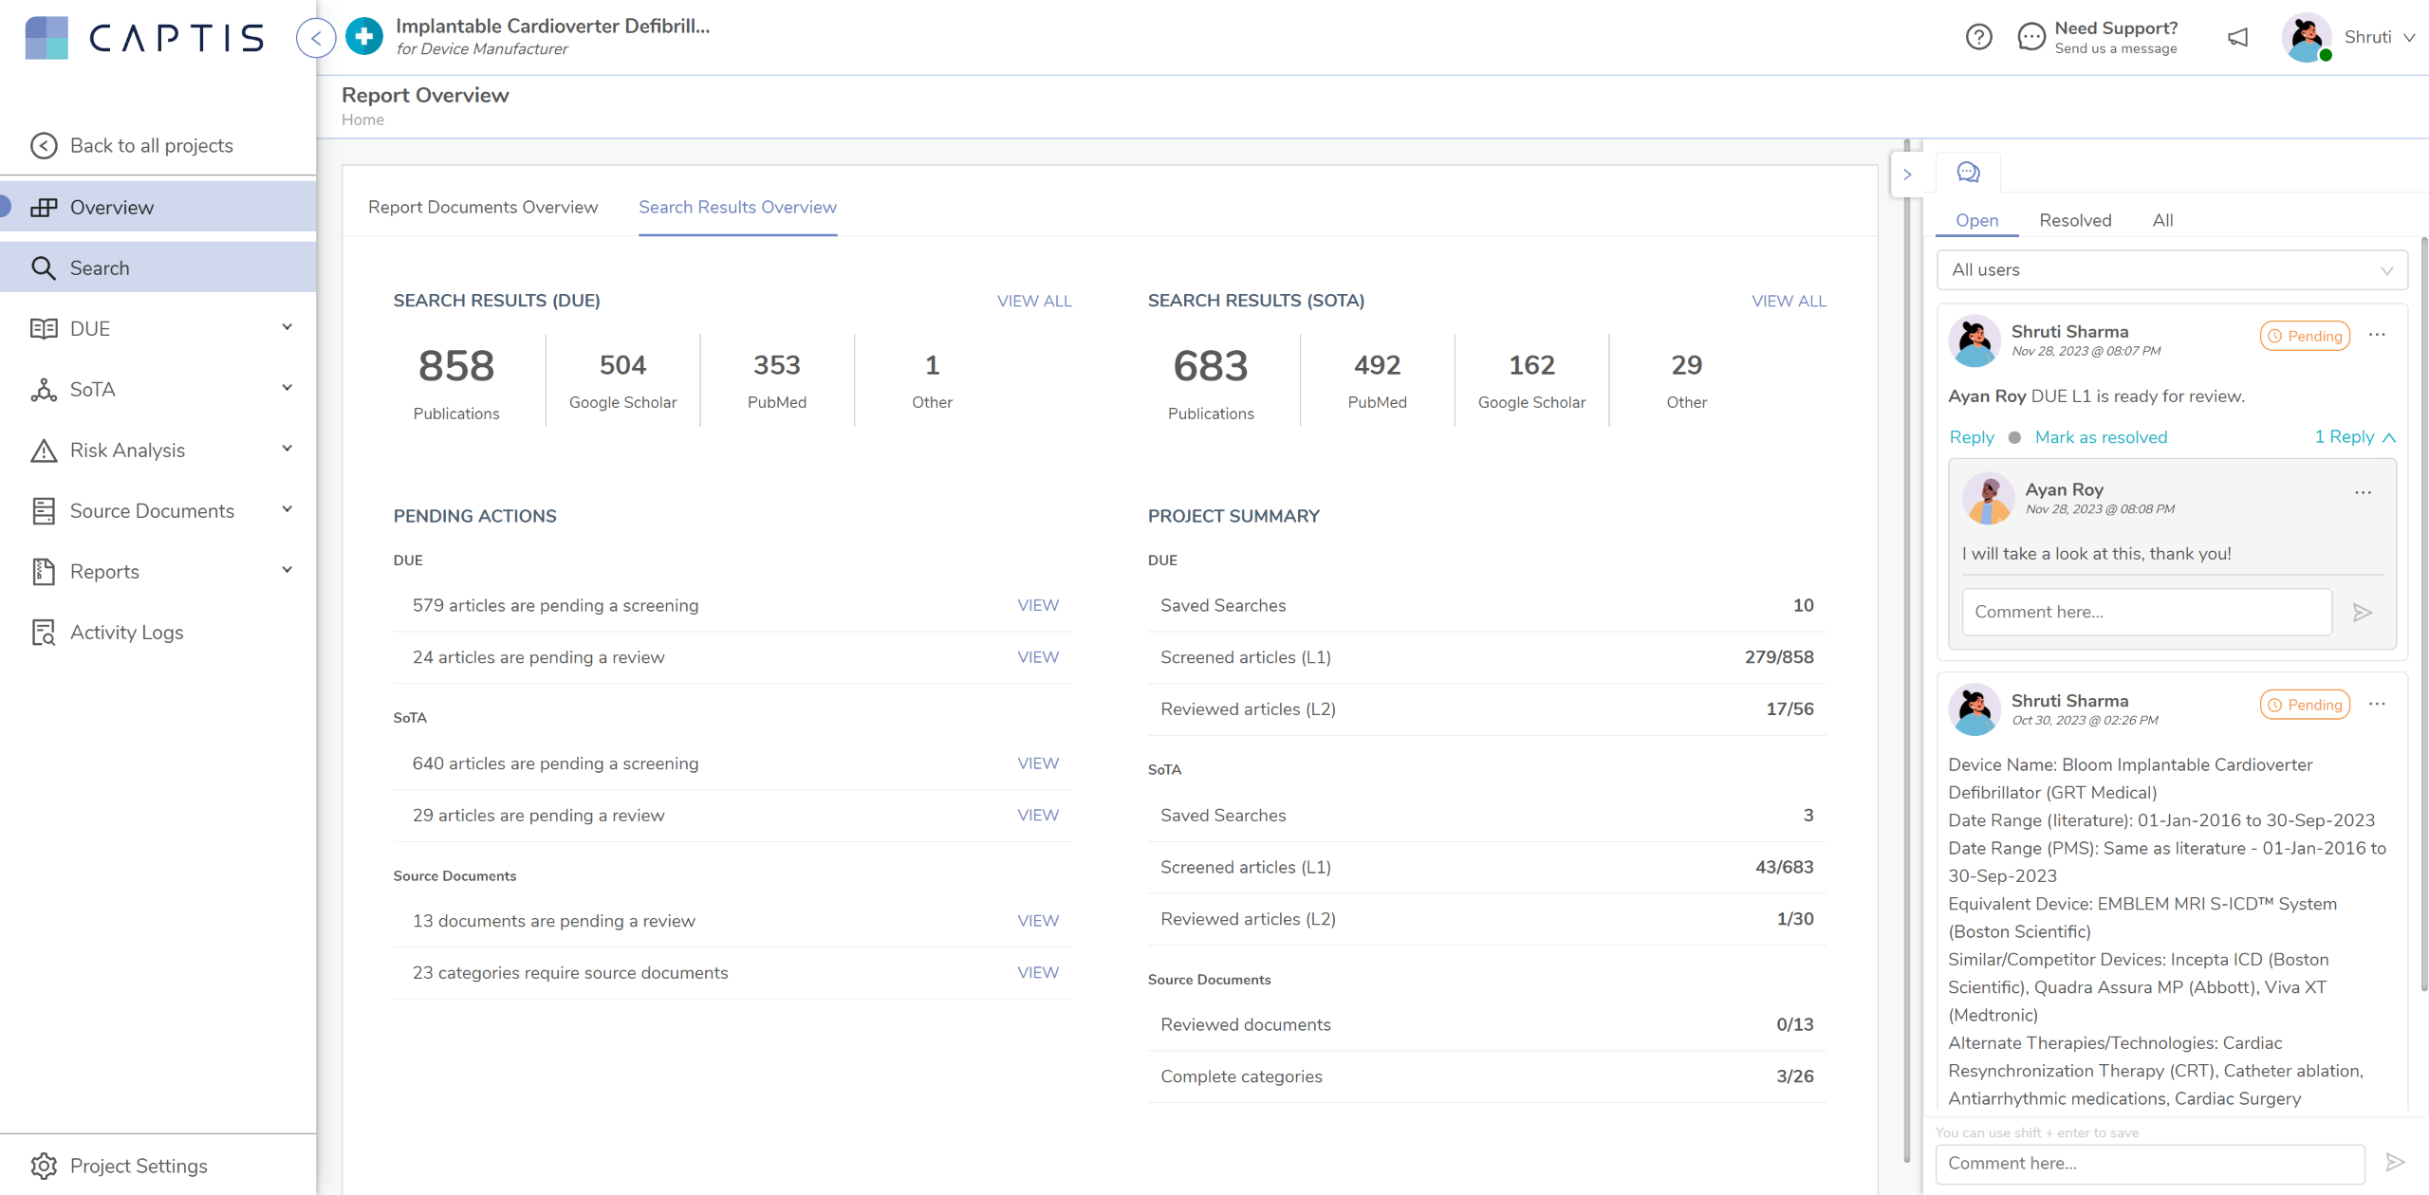Click the reply Comment here input field
The image size is (2429, 1195).
(2146, 613)
